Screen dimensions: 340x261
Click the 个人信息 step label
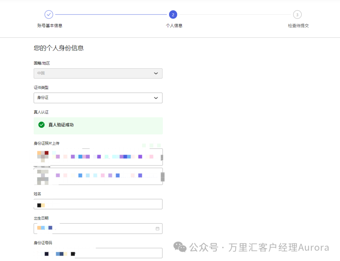174,26
